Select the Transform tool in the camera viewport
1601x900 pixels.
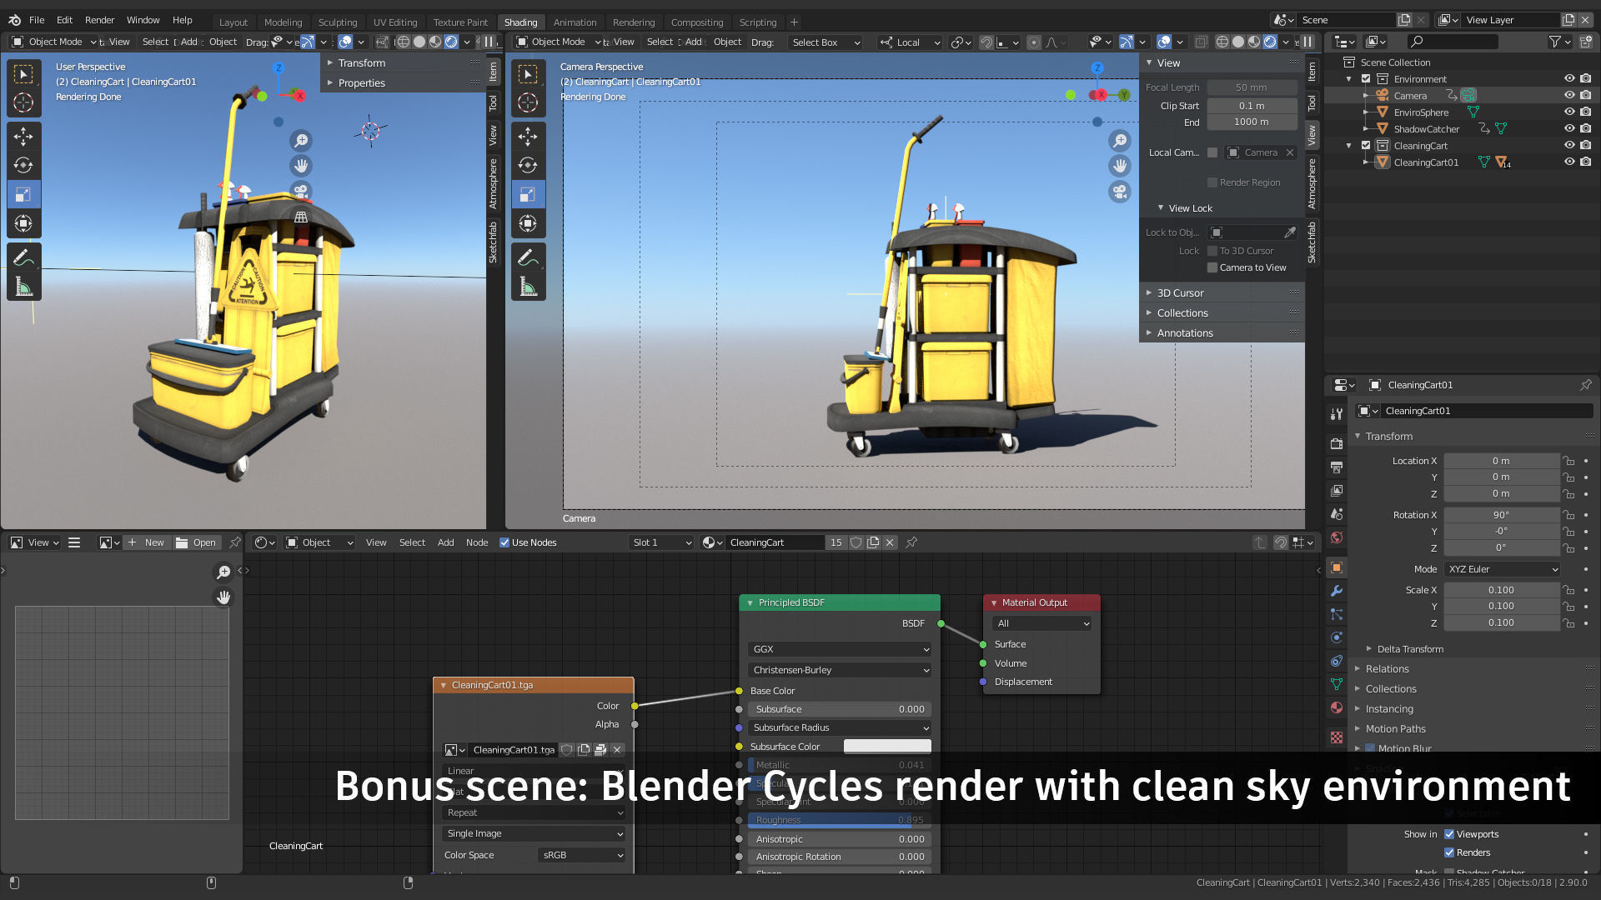(528, 223)
